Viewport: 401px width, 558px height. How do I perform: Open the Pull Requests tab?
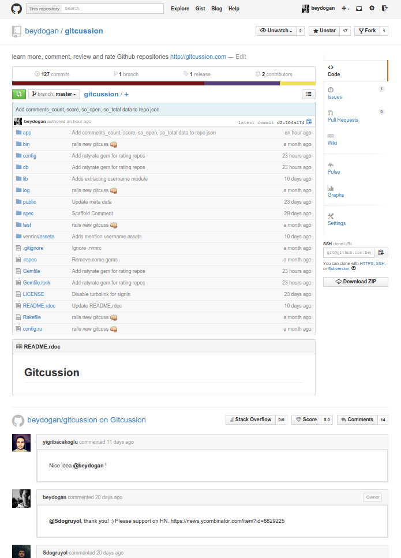tap(343, 117)
